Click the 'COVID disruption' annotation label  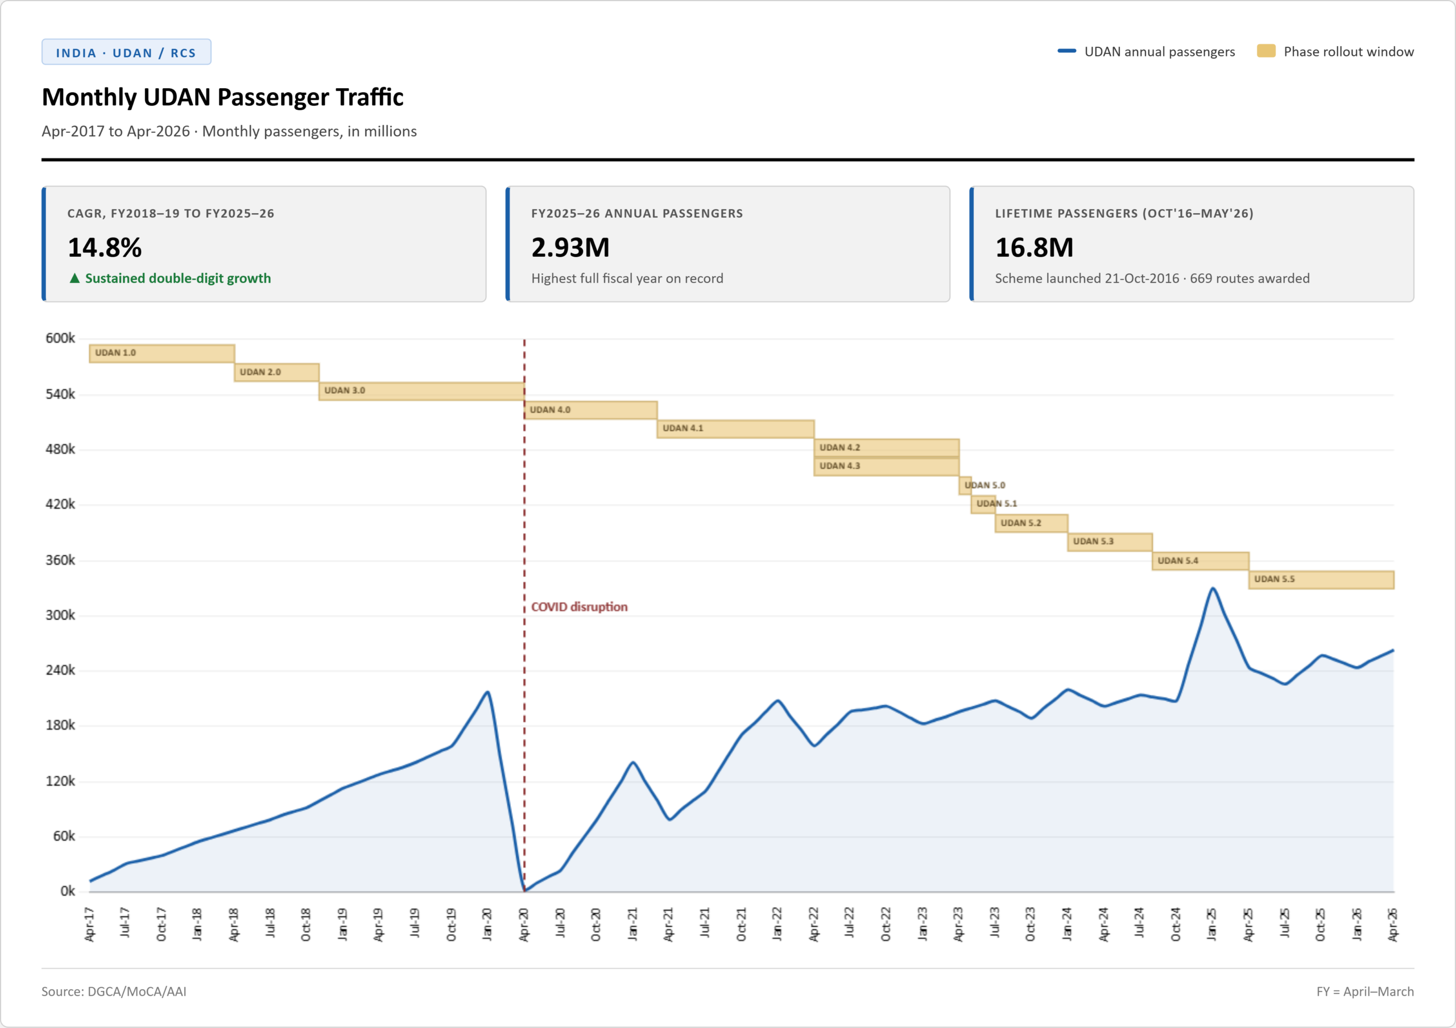[x=580, y=607]
